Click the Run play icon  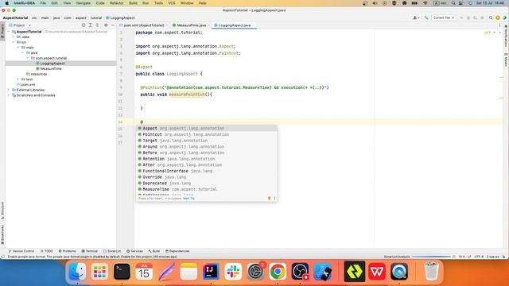(x=461, y=17)
